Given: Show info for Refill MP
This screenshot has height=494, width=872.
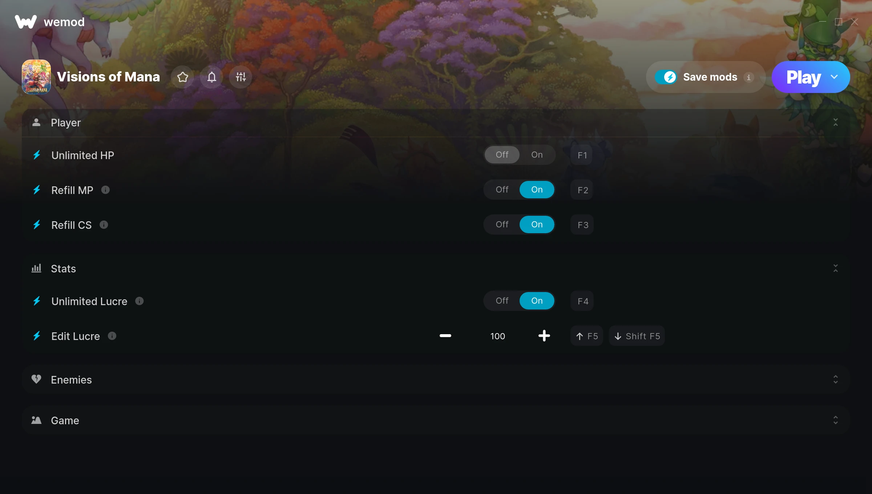Looking at the screenshot, I should tap(105, 190).
